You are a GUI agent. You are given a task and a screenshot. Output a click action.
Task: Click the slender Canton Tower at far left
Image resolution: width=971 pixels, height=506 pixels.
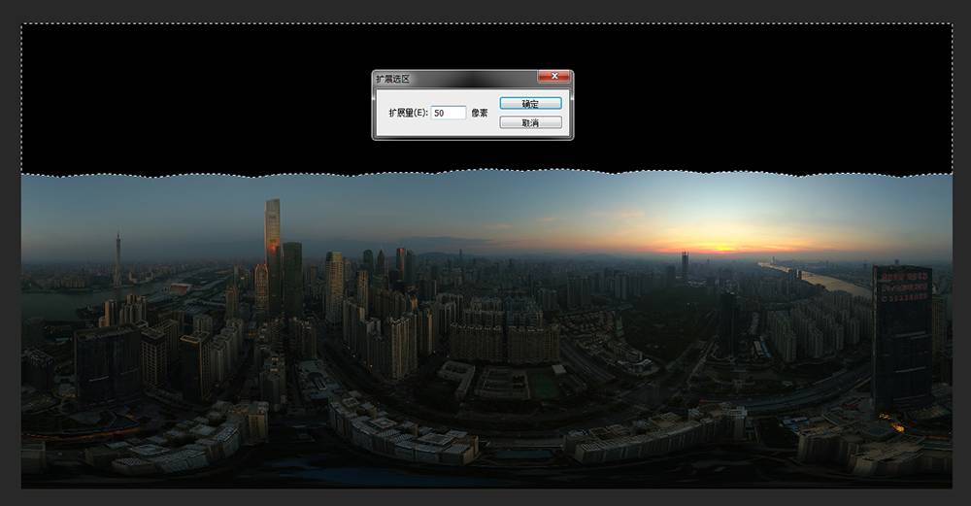point(117,257)
